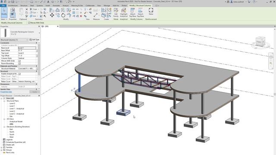This screenshot has width=276, height=155.
Task: Click the Cut to clipboard scissors icon
Action: 27,9
